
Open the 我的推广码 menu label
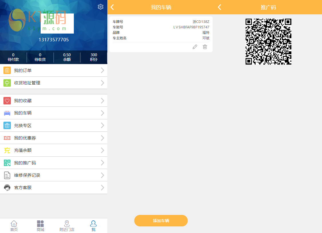25,163
